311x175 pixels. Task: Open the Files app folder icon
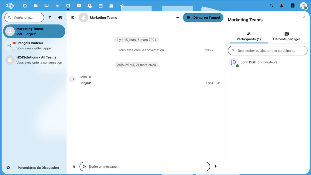pyautogui.click(x=36, y=5)
